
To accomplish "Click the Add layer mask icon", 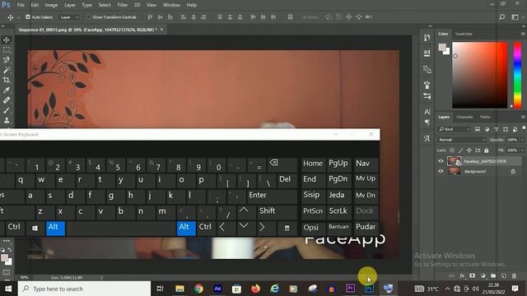I will coord(472,275).
